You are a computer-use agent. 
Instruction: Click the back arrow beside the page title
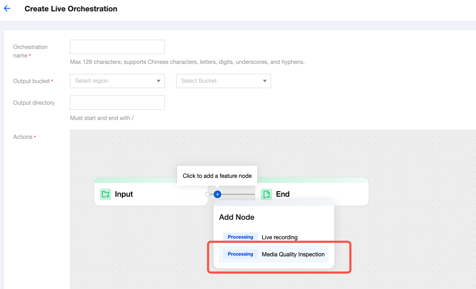[x=7, y=9]
